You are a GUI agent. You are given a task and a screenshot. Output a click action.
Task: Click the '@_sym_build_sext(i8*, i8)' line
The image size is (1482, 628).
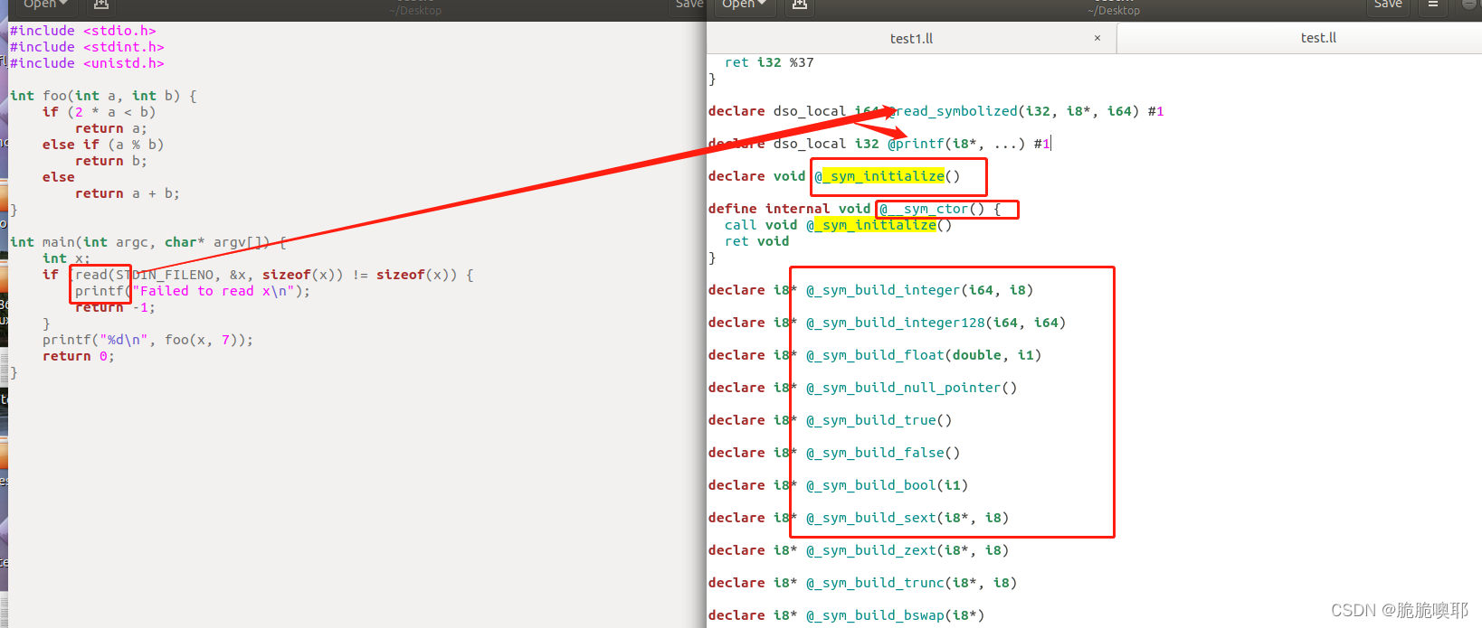coord(859,518)
